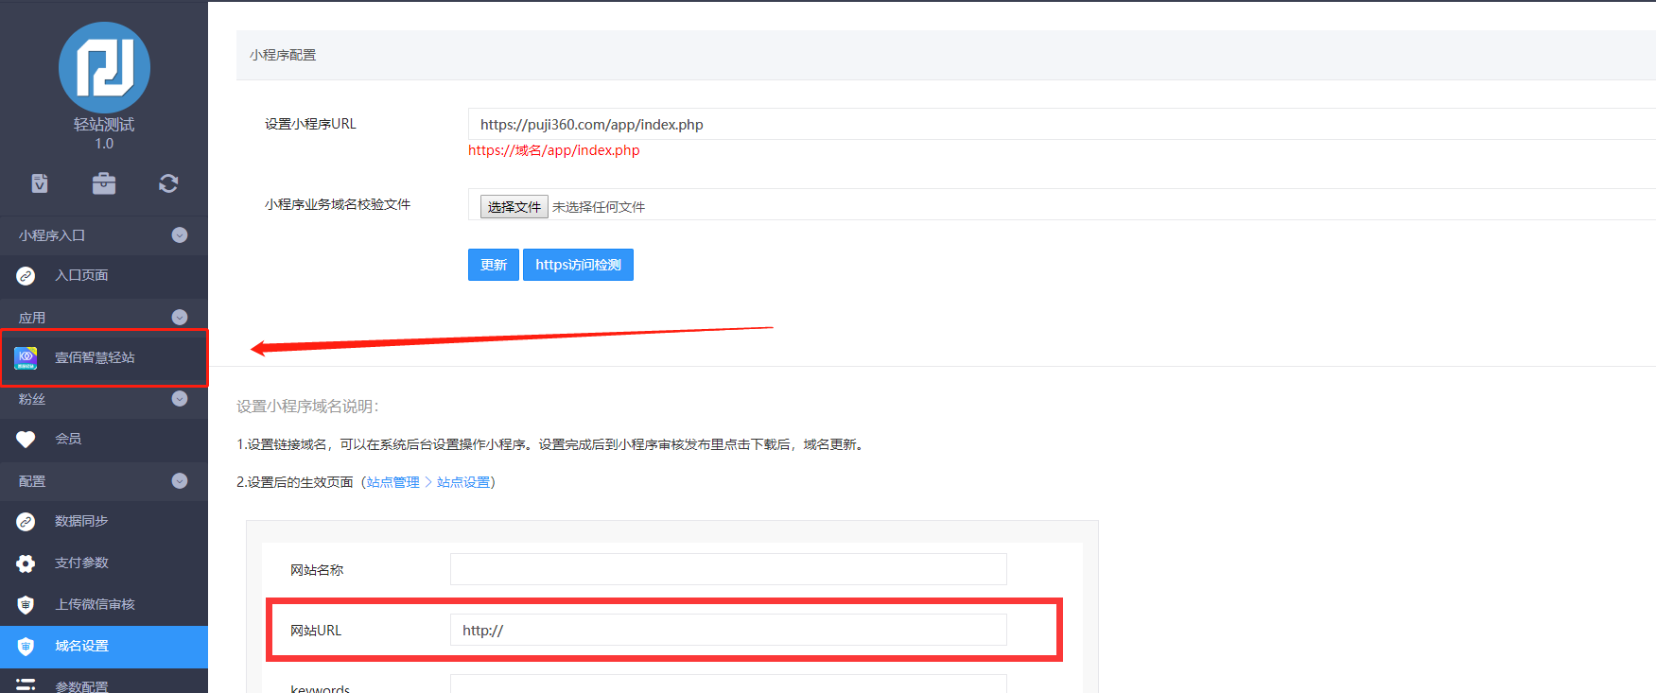Focus the 网站URL input field
This screenshot has height=693, width=1656.
point(728,630)
